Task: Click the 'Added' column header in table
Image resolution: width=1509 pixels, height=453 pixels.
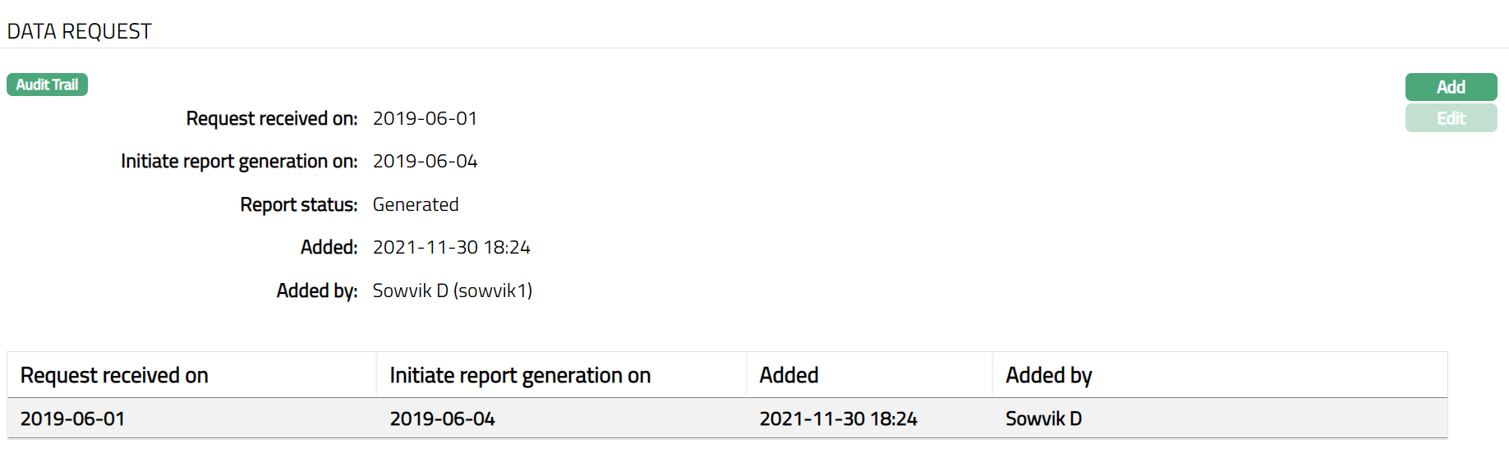Action: click(789, 375)
